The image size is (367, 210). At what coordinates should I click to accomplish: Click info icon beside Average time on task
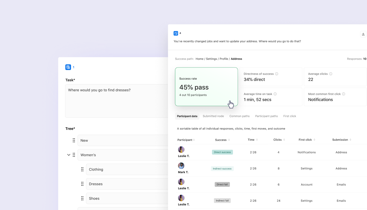(x=275, y=94)
